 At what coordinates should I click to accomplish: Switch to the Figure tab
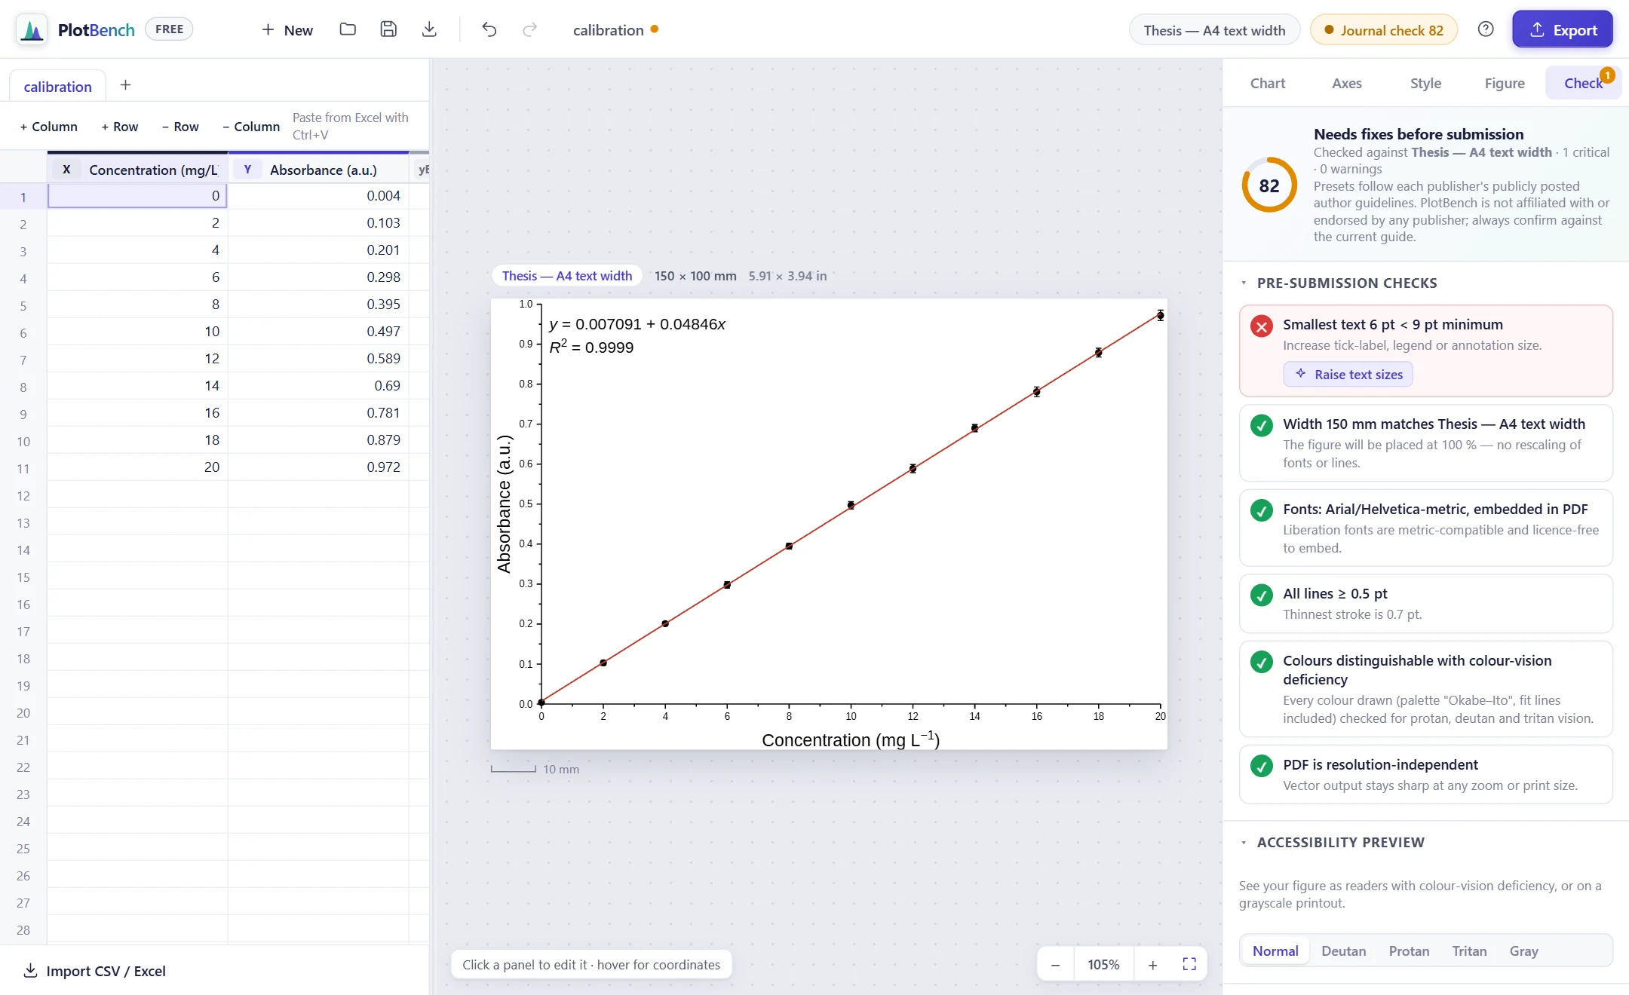click(1505, 84)
